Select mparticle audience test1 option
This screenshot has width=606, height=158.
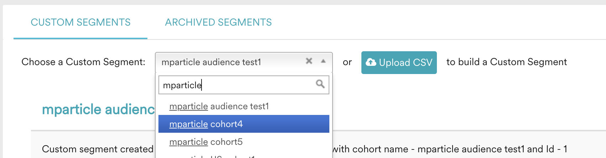coord(244,106)
